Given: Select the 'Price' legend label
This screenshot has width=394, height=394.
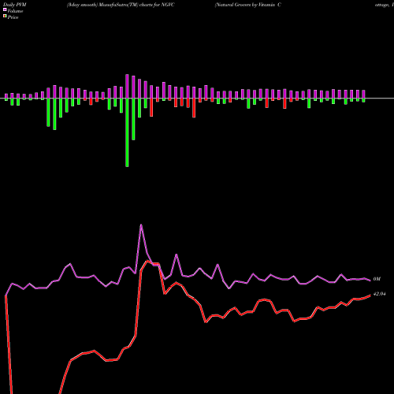Looking at the screenshot, I should click(x=13, y=17).
